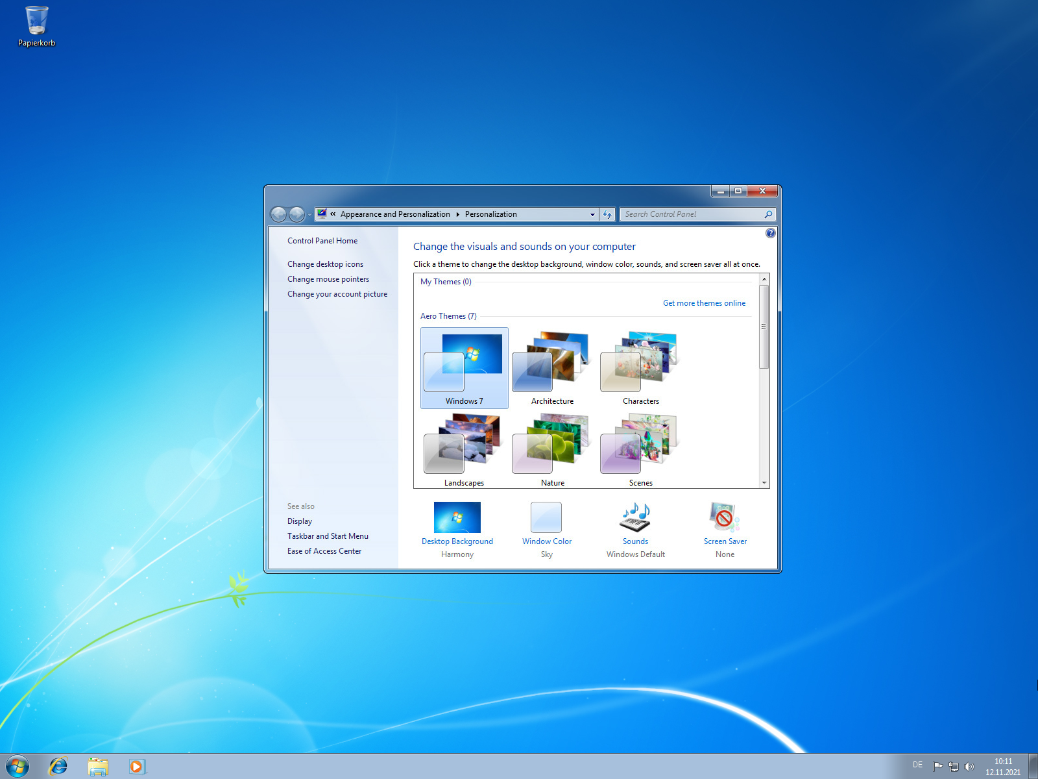Click Get more themes online link

pyautogui.click(x=704, y=303)
